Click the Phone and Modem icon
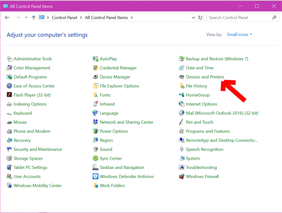This screenshot has height=213, width=282. pos(9,132)
